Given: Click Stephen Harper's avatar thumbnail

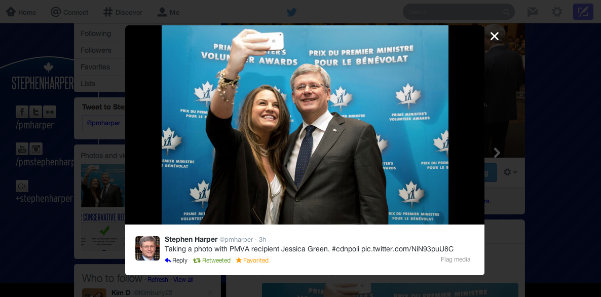Looking at the screenshot, I should click(147, 248).
